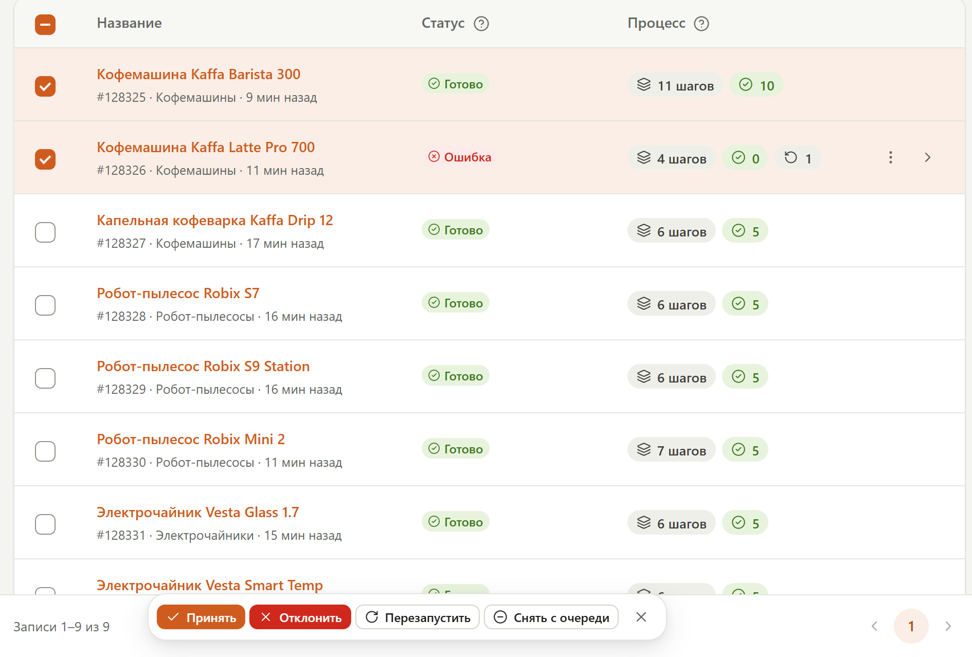Image resolution: width=972 pixels, height=657 pixels.
Task: Open the Капельная кофеварка Kaffa Drip 12 link
Action: tap(215, 220)
